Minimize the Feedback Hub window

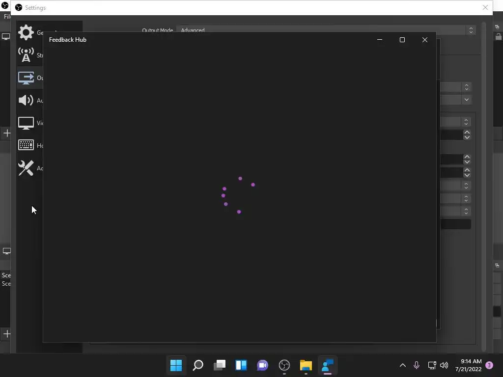pos(380,40)
